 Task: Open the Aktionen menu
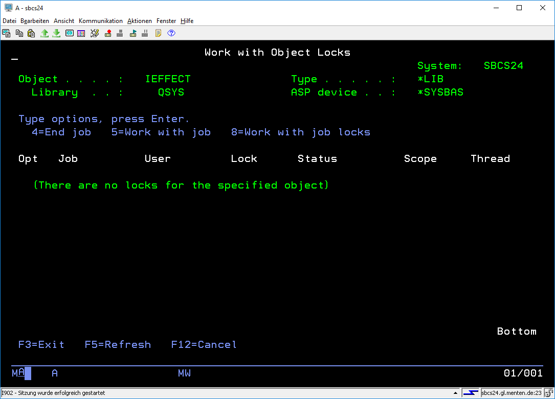pos(140,21)
